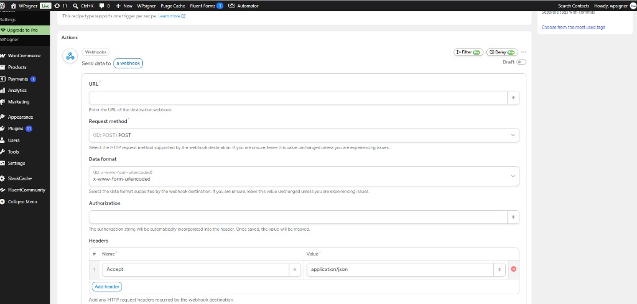637x304 pixels.
Task: Open the WPsigner site home icon
Action: 14,6
